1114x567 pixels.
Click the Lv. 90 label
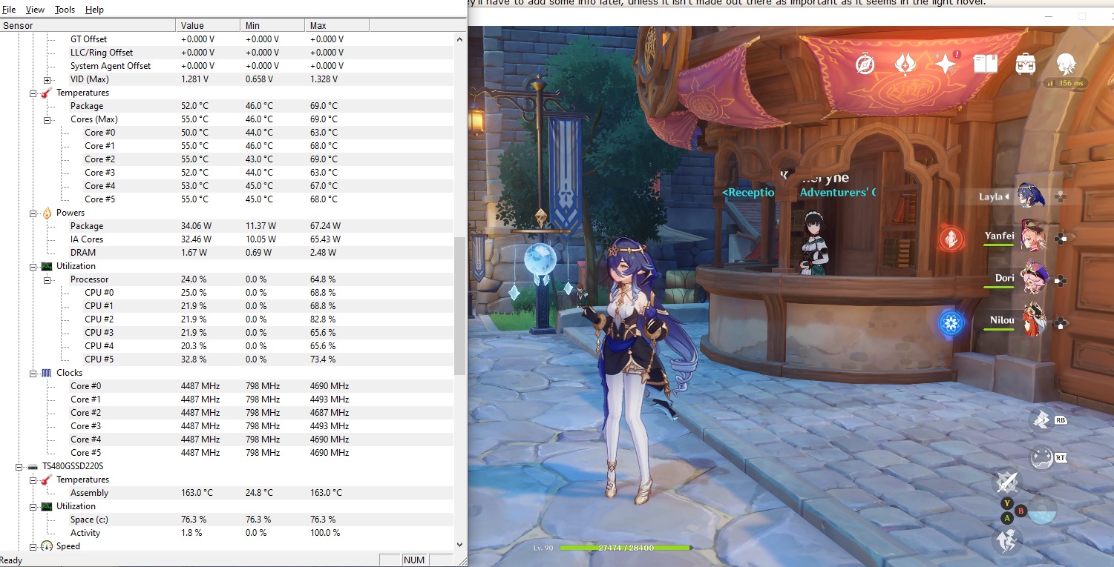tap(543, 548)
